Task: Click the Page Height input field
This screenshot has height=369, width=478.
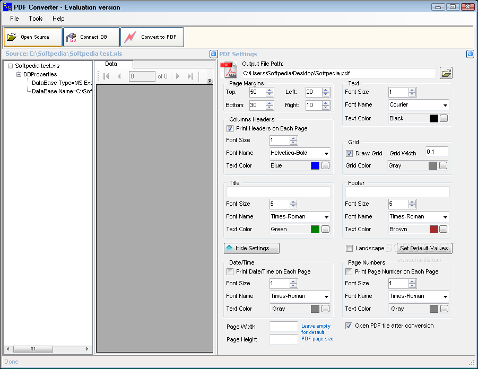Action: (283, 339)
